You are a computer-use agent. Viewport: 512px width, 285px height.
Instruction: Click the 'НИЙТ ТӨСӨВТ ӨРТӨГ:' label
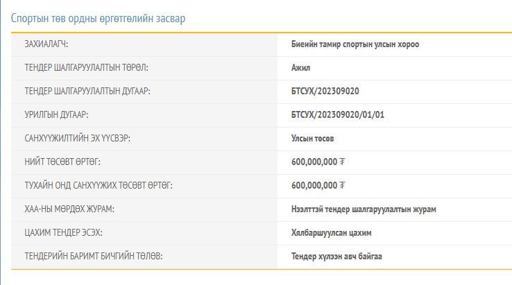click(62, 162)
